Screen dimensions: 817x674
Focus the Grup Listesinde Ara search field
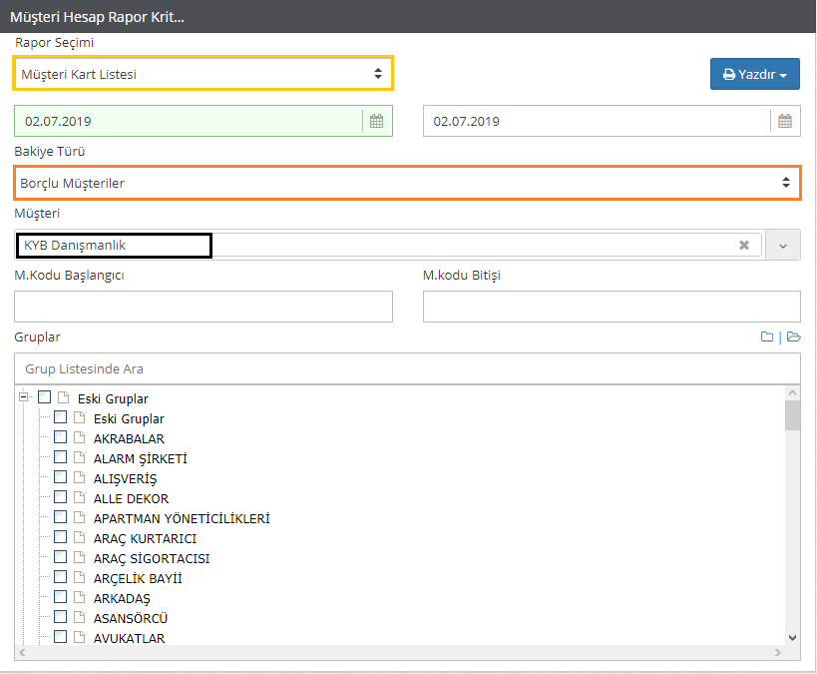407,368
